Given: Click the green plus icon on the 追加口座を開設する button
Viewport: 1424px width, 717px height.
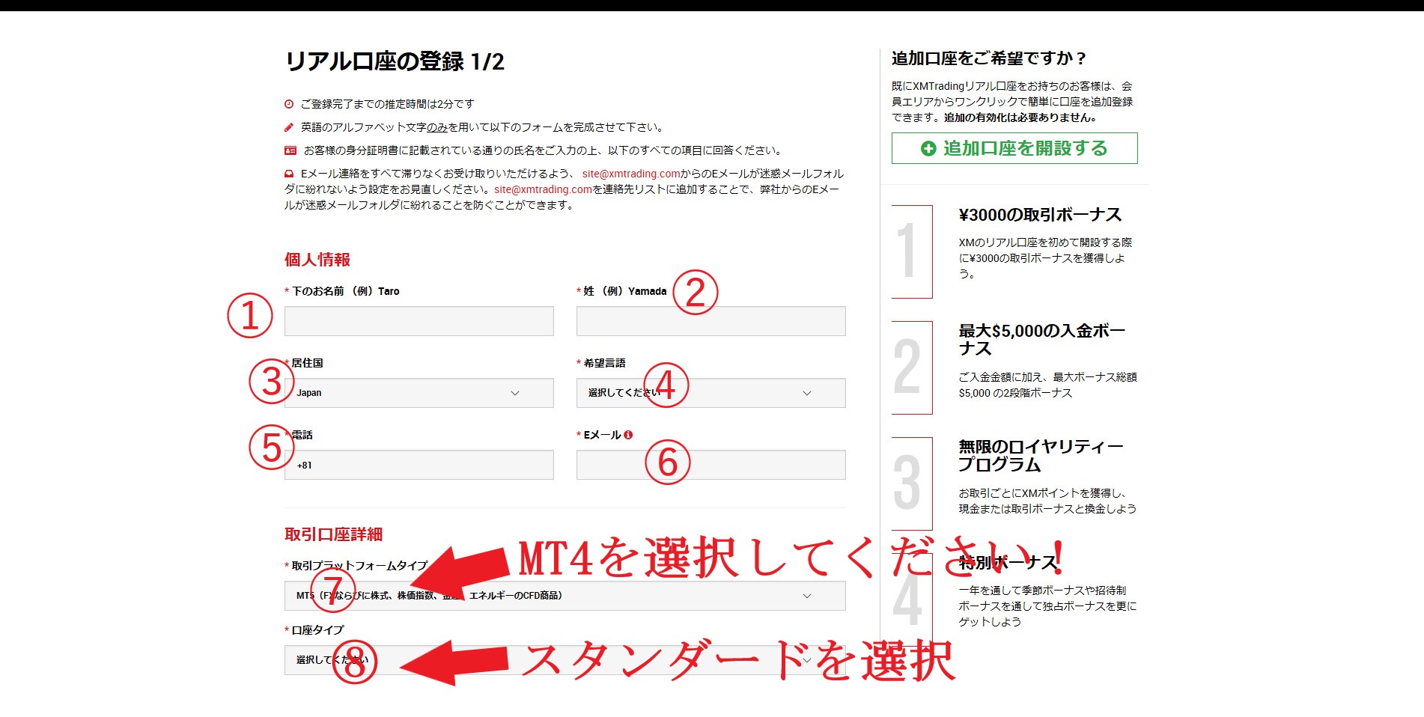Looking at the screenshot, I should click(x=928, y=149).
